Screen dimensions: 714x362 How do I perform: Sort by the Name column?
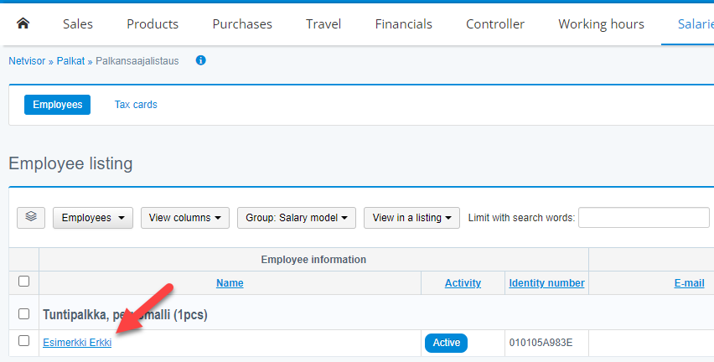(x=230, y=282)
